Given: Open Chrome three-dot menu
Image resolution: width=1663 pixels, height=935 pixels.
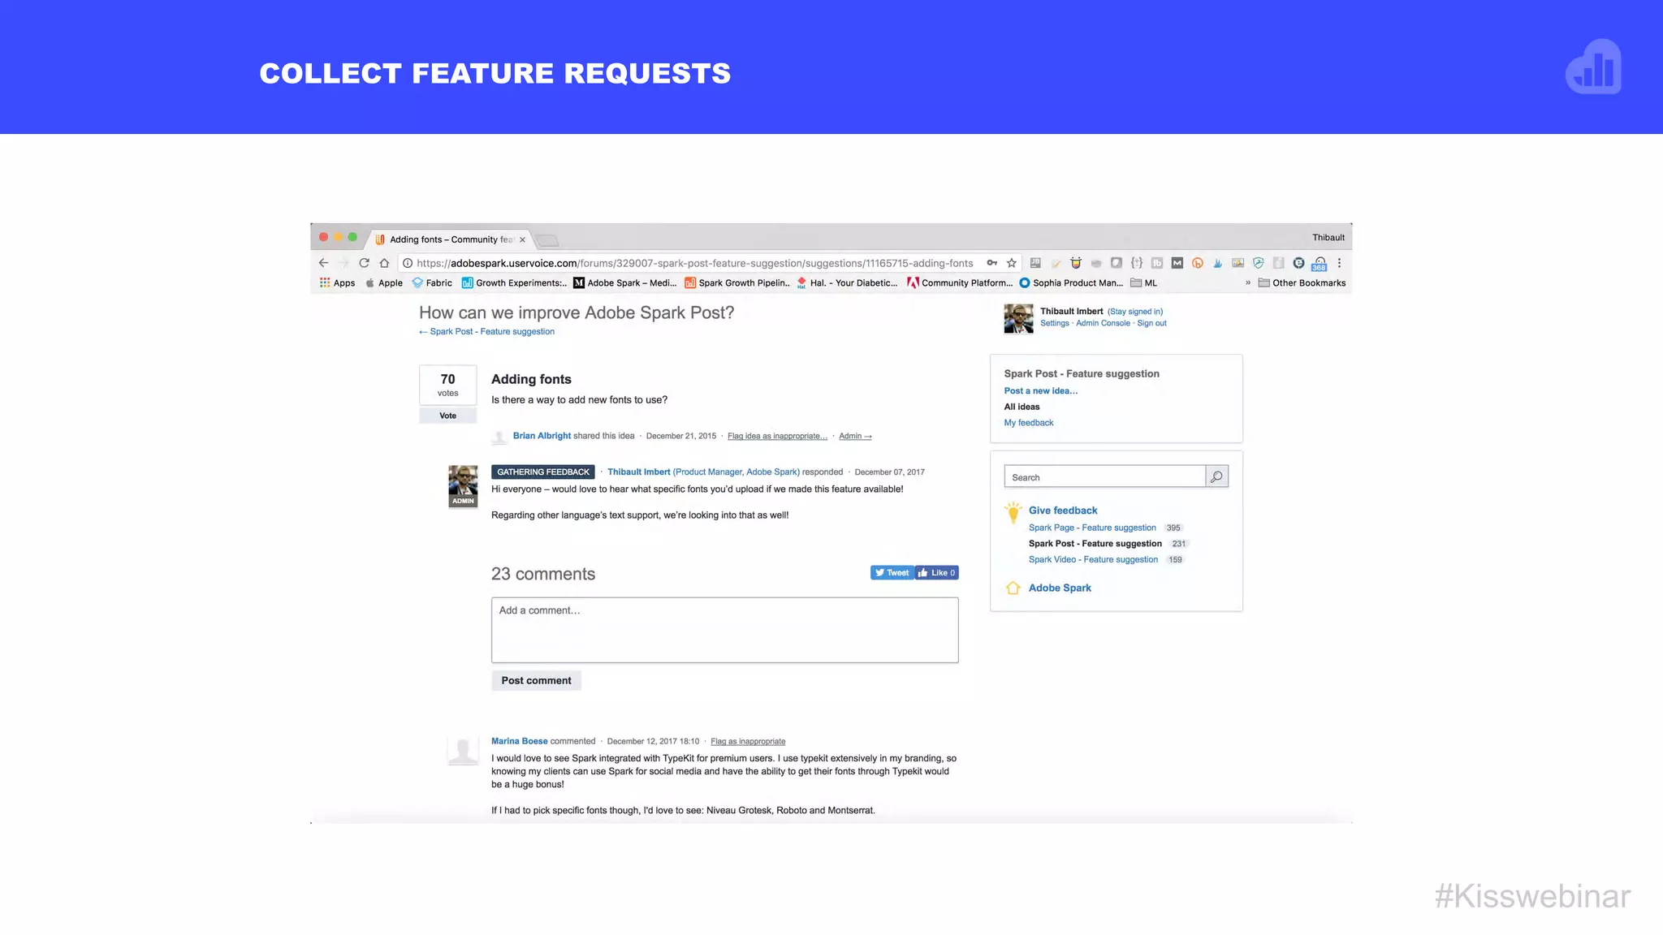Looking at the screenshot, I should coord(1340,263).
